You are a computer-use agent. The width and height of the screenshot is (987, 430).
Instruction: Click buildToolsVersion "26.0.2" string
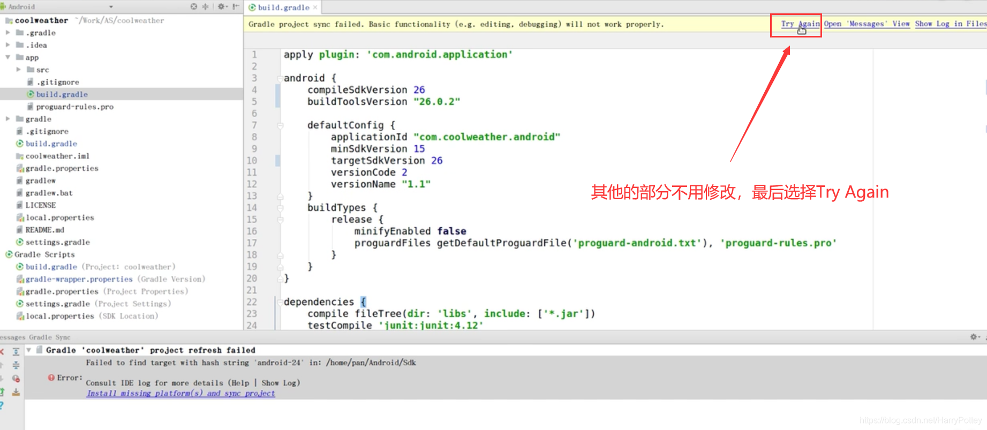pyautogui.click(x=436, y=102)
